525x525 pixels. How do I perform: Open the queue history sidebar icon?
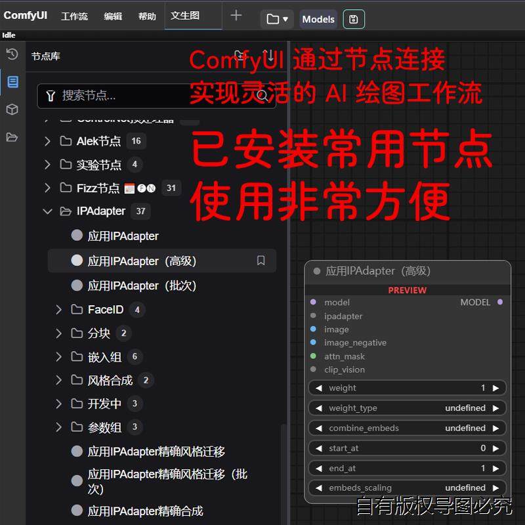[x=12, y=54]
